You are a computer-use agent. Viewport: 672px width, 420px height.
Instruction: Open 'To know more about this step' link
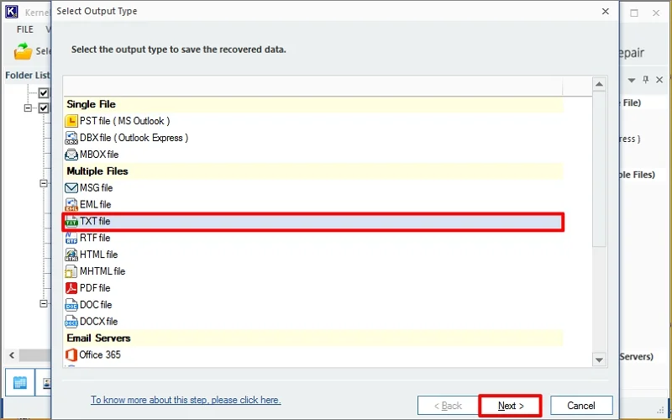(x=186, y=401)
